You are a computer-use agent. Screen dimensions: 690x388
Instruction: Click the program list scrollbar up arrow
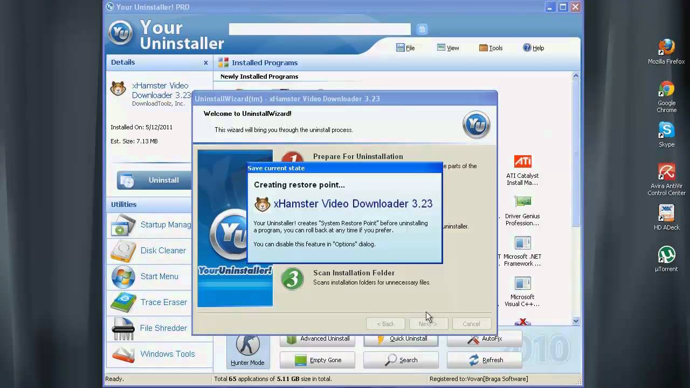pos(576,76)
